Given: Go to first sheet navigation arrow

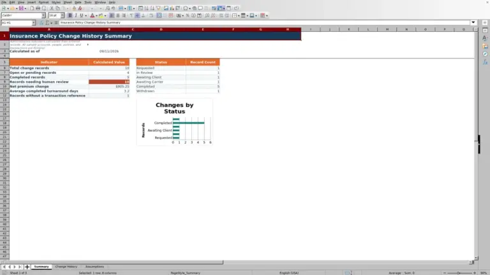Looking at the screenshot, I should click(4, 267).
